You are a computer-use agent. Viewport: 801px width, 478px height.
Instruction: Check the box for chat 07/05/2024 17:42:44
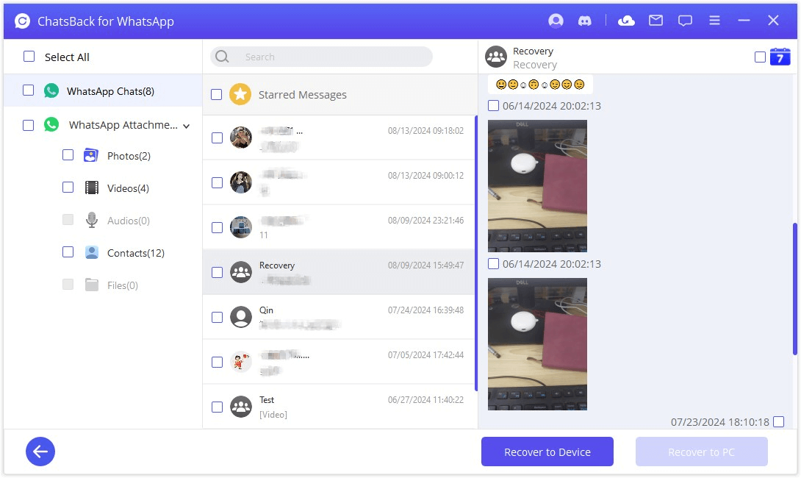coord(217,363)
